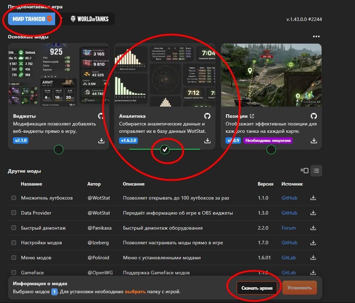The width and height of the screenshot is (355, 303).
Task: Toggle selection circle under the Виджеты card
Action: coord(59,149)
